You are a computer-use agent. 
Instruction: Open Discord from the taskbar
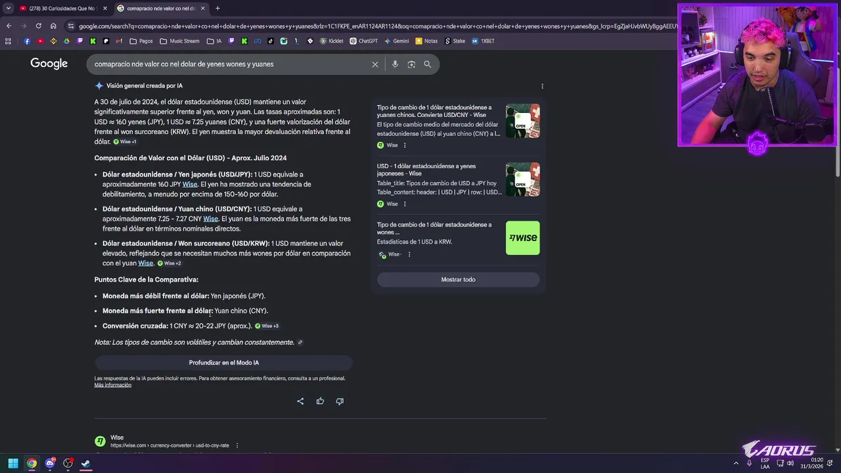click(x=50, y=463)
